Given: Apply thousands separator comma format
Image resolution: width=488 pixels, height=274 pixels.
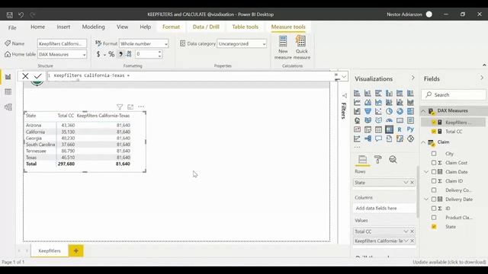Looking at the screenshot, I should 120,54.
